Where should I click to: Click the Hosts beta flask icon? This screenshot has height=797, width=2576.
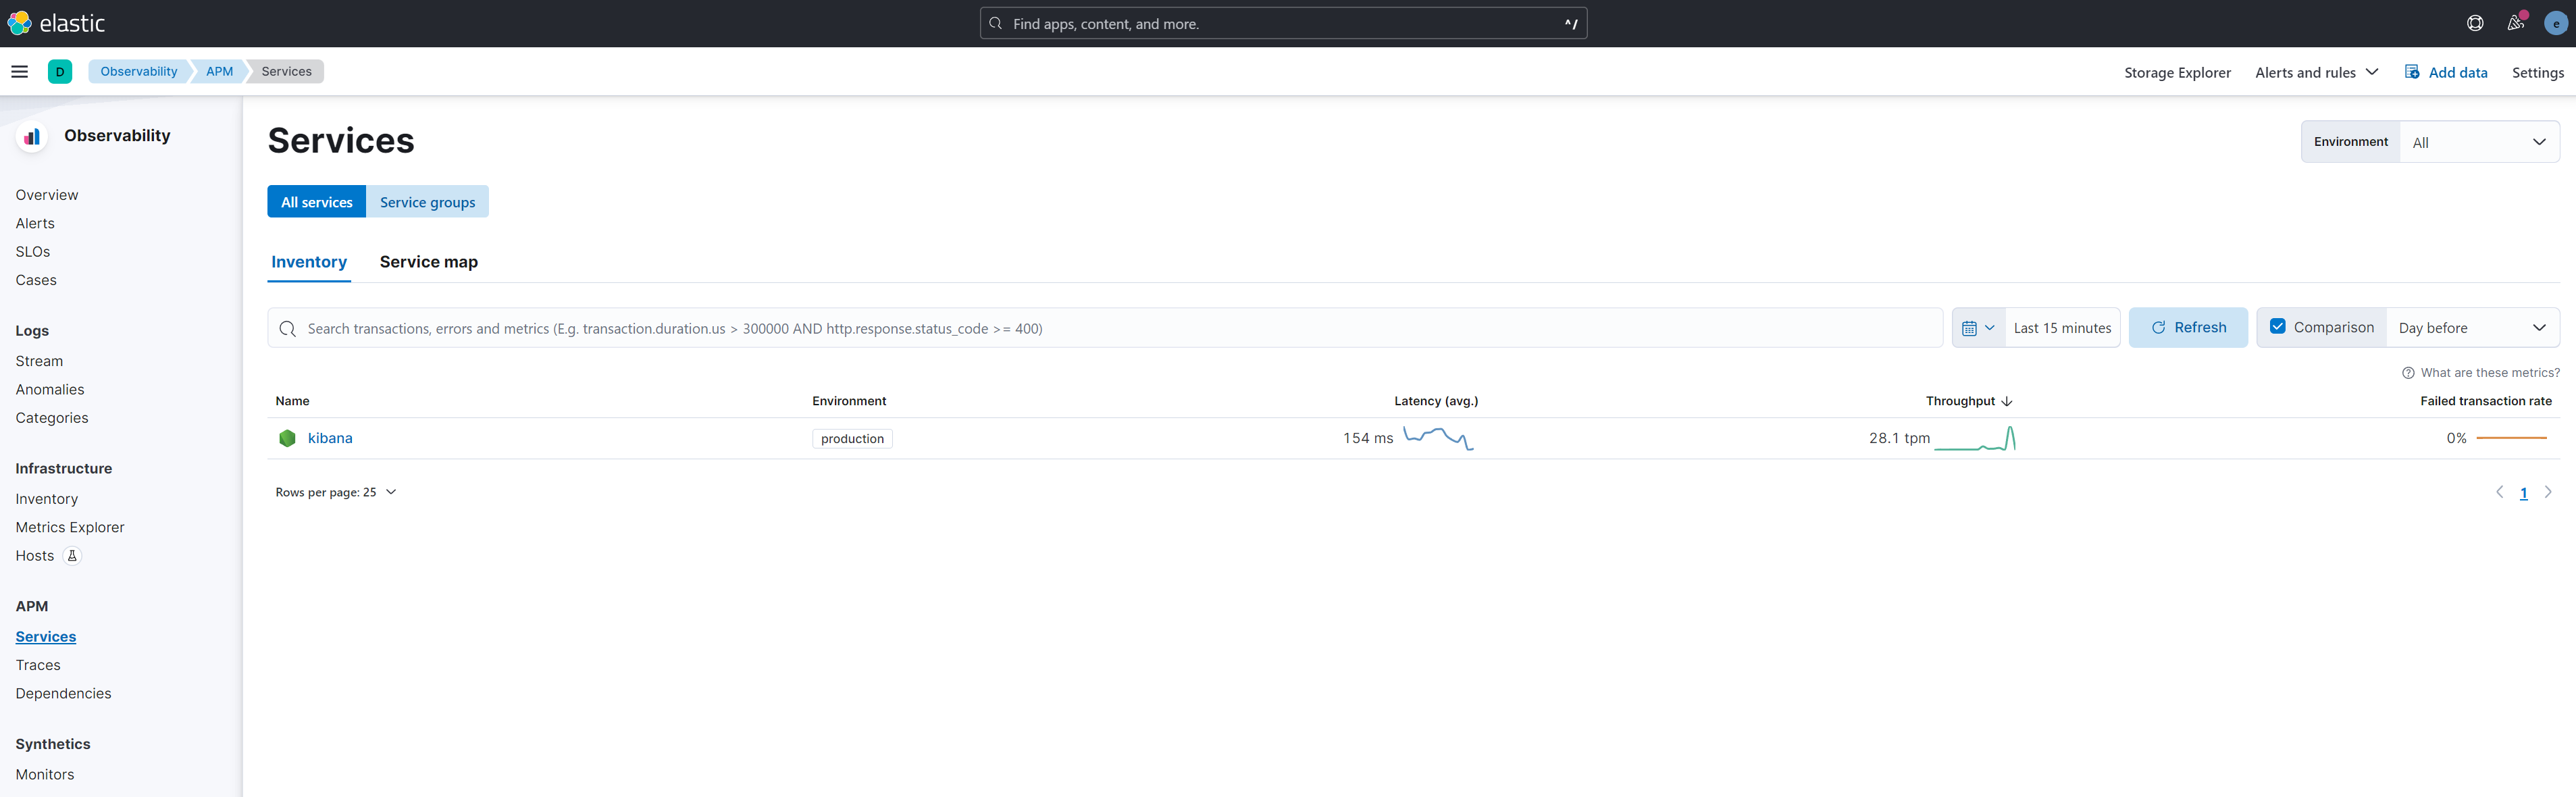[x=72, y=556]
